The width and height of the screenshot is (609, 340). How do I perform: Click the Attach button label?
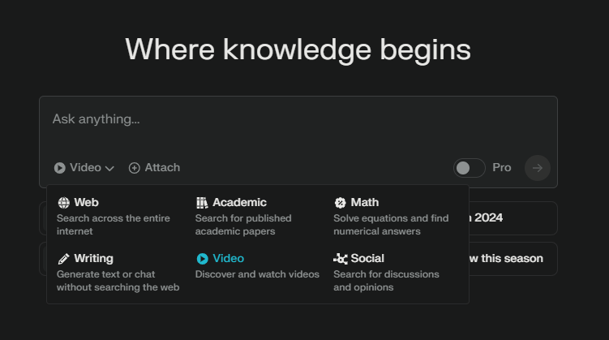pos(162,167)
